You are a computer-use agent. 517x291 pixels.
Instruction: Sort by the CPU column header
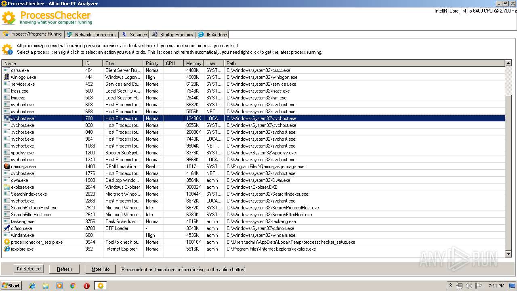click(174, 63)
